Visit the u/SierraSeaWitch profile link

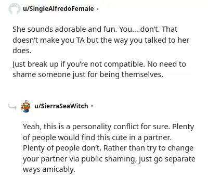[x=61, y=106]
